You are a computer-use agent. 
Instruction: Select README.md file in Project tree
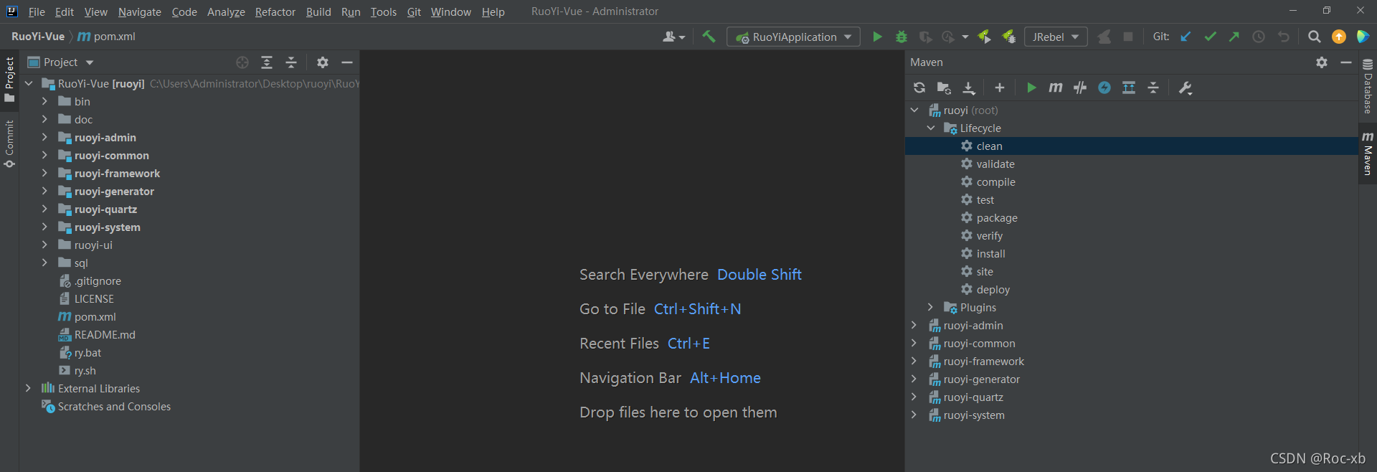click(x=105, y=334)
